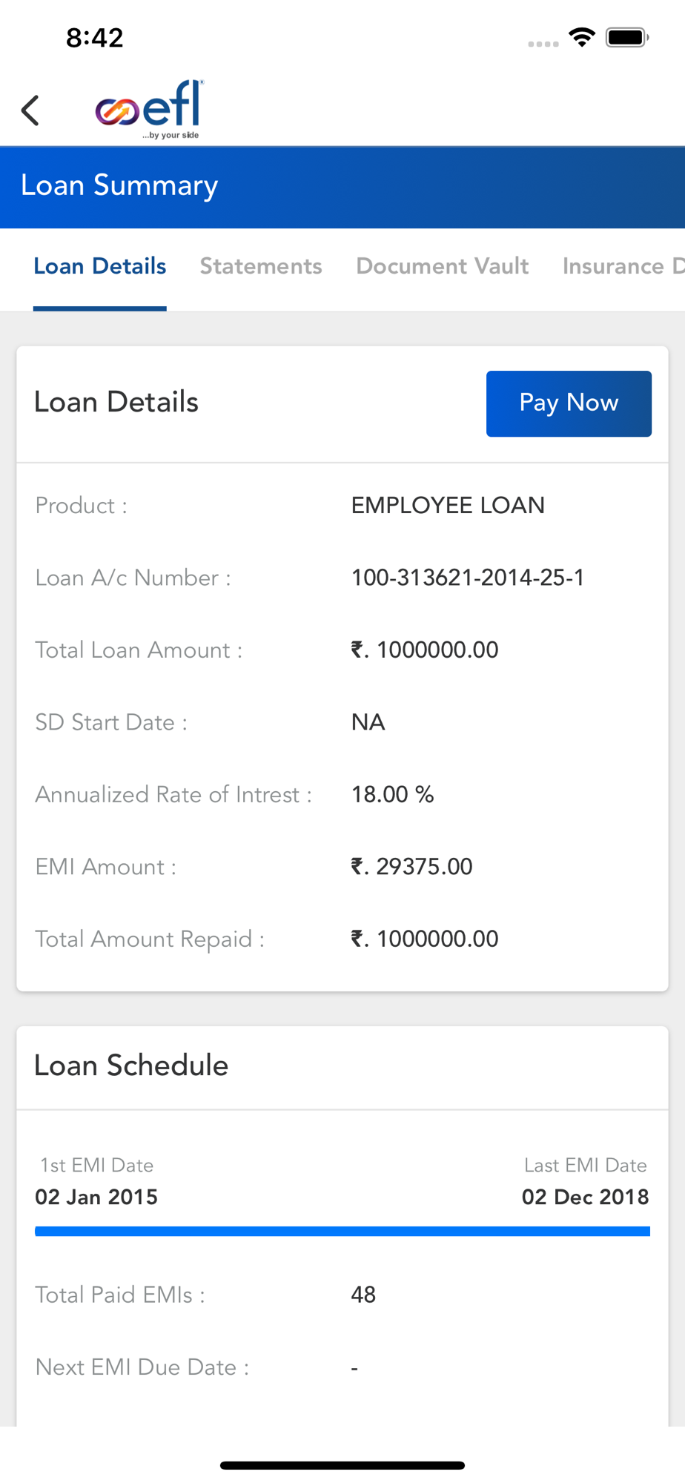Tap the Last EMI Date 02 Dec 2018

tap(585, 1197)
